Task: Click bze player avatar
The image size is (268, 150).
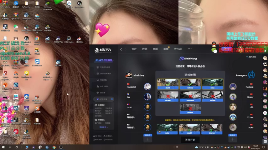Action: point(147,97)
